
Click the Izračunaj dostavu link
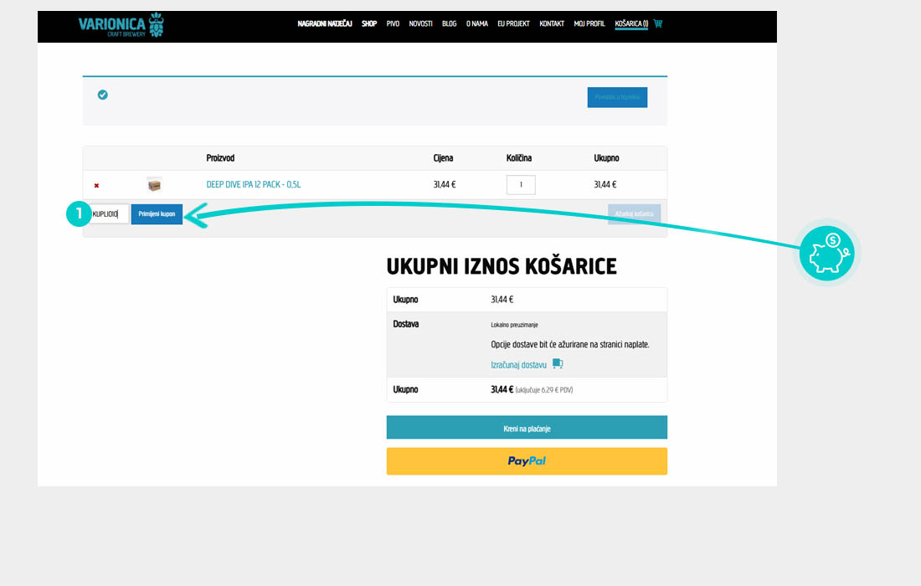[x=518, y=365]
